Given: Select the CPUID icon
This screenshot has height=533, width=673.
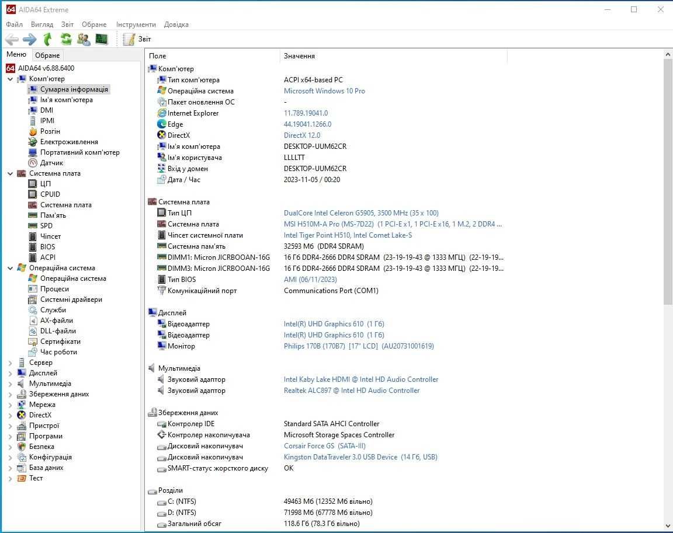Looking at the screenshot, I should point(33,194).
